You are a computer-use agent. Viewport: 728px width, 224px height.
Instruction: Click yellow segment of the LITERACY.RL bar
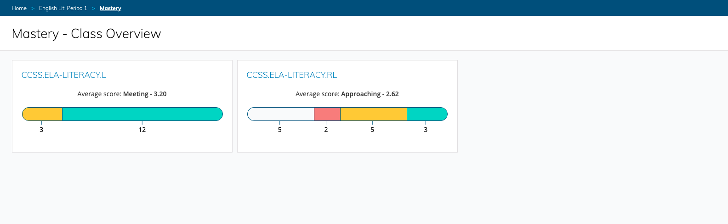373,114
